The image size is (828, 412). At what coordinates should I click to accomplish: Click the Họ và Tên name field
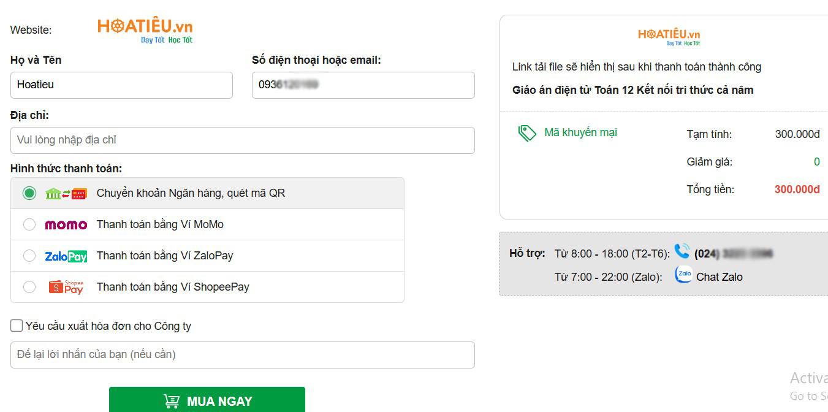[x=121, y=85]
